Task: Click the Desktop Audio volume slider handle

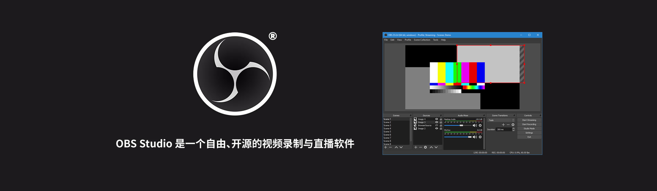Action: (461, 126)
